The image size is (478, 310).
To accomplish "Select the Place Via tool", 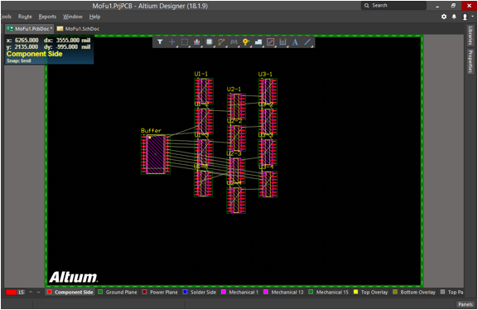I will [x=246, y=41].
